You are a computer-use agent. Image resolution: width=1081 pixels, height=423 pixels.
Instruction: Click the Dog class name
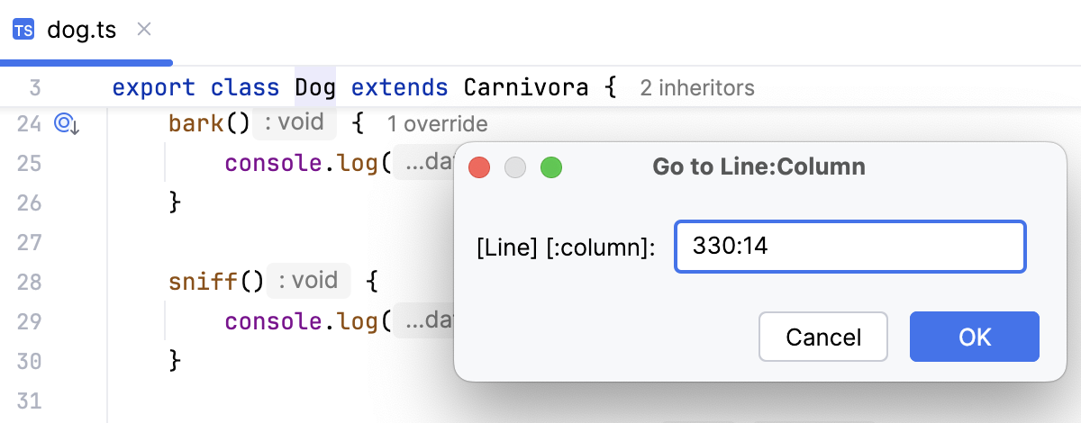[x=314, y=88]
